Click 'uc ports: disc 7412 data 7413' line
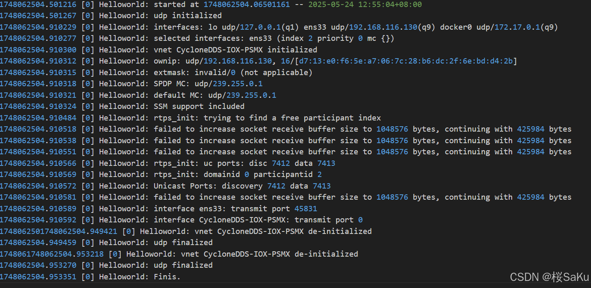The height and width of the screenshot is (288, 591). tap(168, 163)
